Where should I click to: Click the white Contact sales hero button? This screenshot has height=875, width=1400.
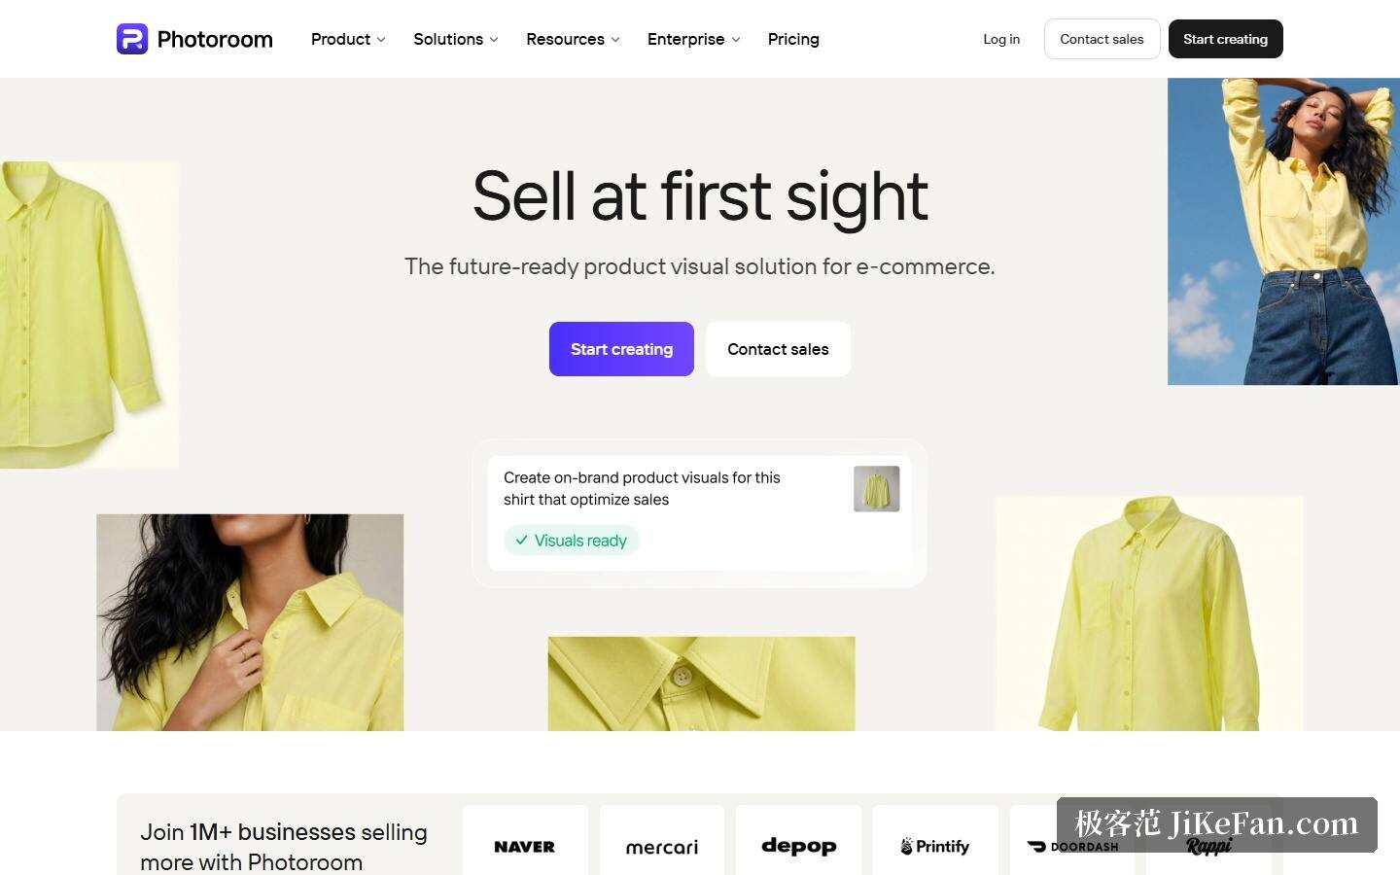(778, 349)
